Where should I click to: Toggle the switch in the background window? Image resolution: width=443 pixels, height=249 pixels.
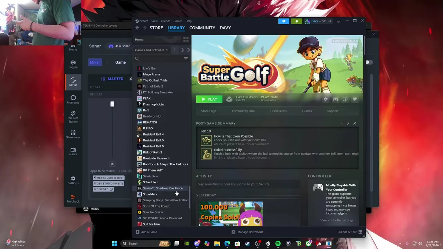[x=369, y=62]
